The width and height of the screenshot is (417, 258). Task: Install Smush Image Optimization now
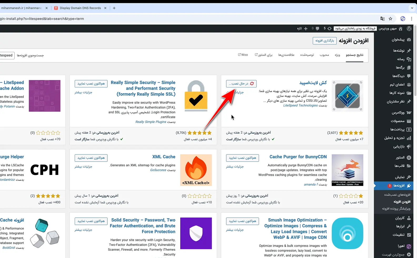click(243, 221)
